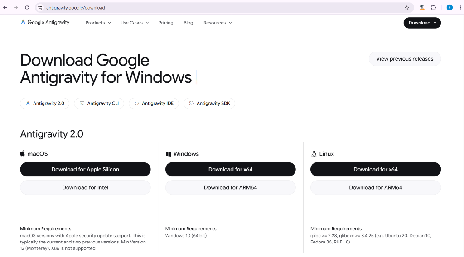464x257 pixels.
Task: Download Windows x64 installer
Action: (230, 169)
